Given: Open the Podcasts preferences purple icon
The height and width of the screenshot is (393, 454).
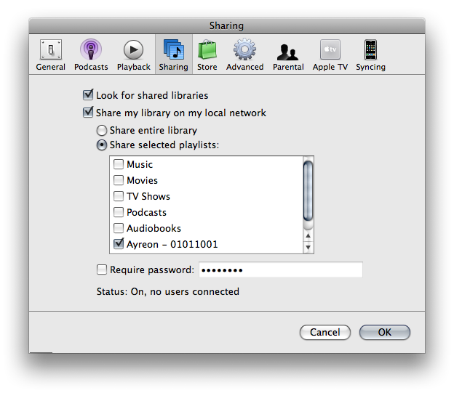Looking at the screenshot, I should 91,49.
